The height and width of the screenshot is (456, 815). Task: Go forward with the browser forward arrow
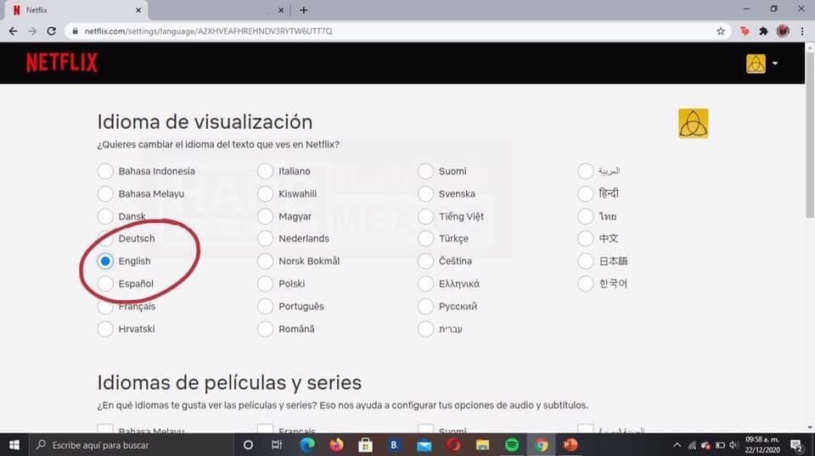(32, 31)
